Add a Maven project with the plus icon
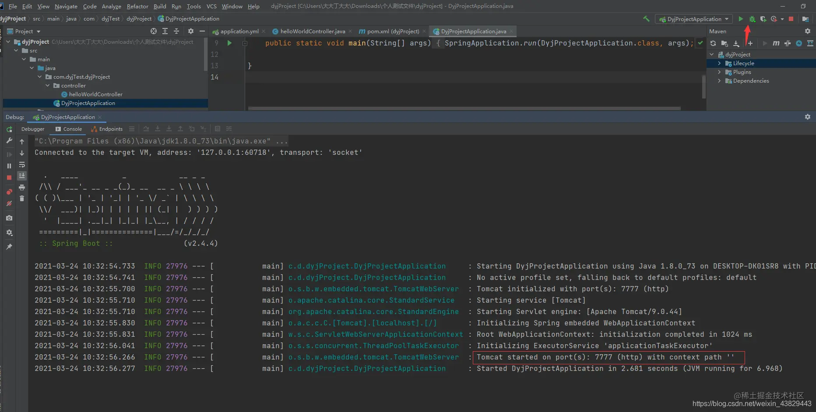Screen dimensions: 816x412 click(750, 43)
